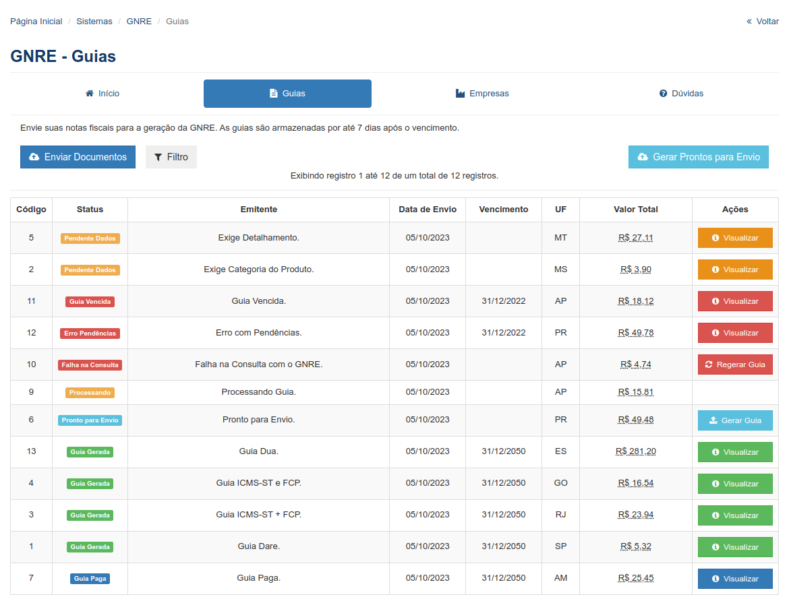Image resolution: width=789 pixels, height=603 pixels.
Task: Visualizar the Guia Vencida row
Action: (735, 301)
